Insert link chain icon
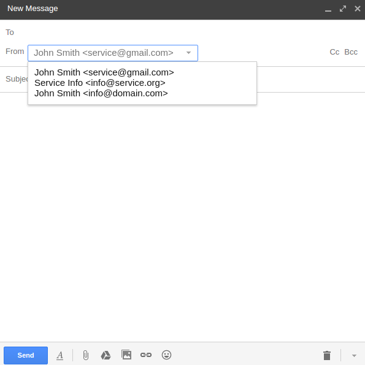 (146, 355)
